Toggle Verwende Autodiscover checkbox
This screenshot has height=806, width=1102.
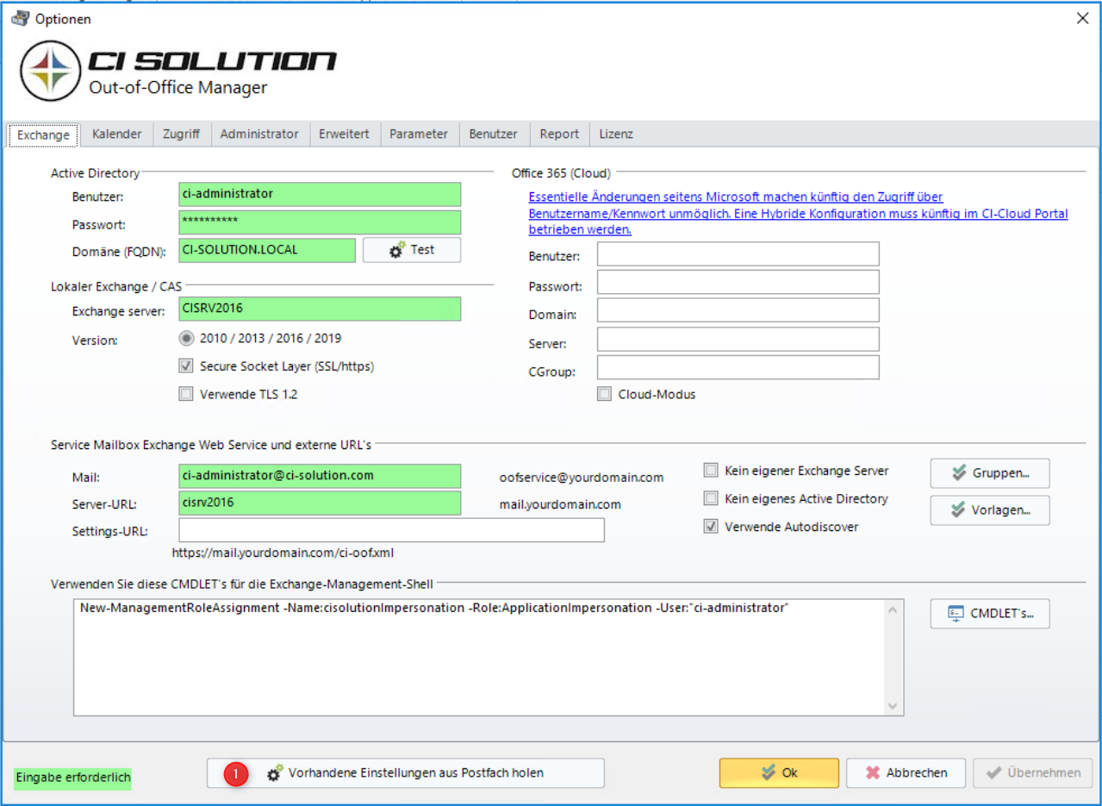tap(711, 527)
